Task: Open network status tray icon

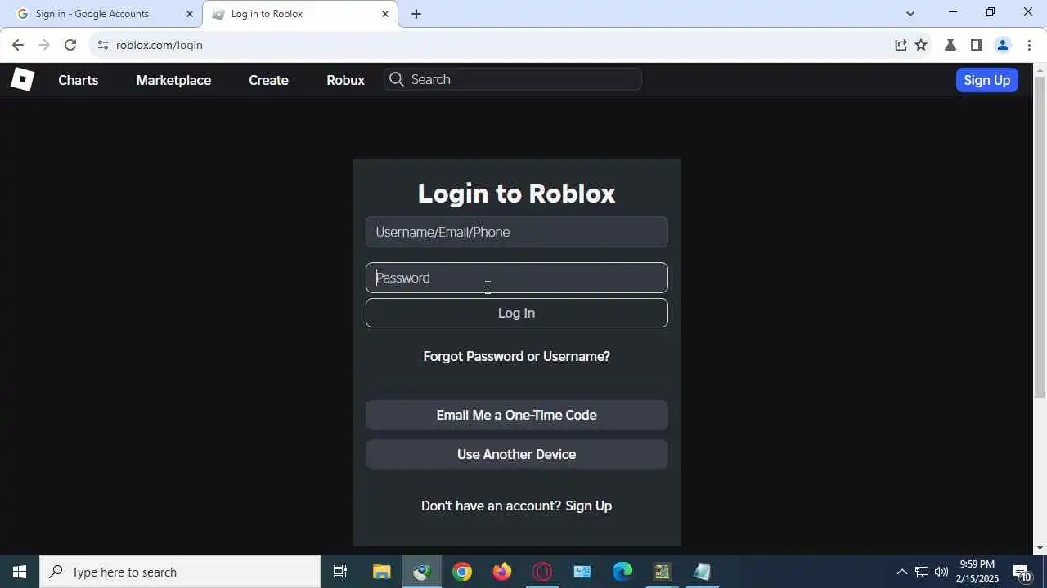Action: pos(922,572)
